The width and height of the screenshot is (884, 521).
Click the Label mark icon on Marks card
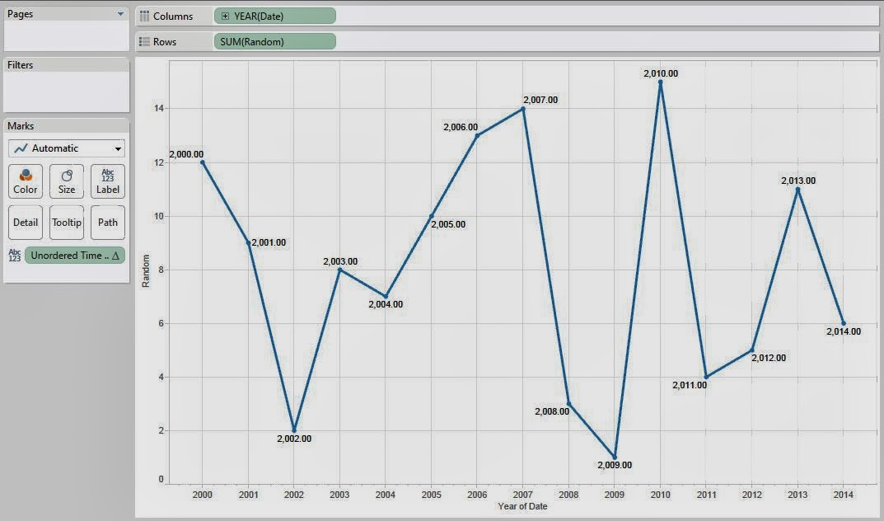[107, 181]
